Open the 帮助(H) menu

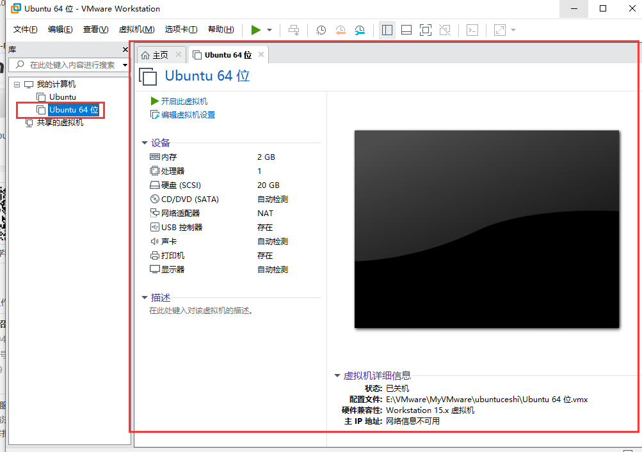point(221,29)
